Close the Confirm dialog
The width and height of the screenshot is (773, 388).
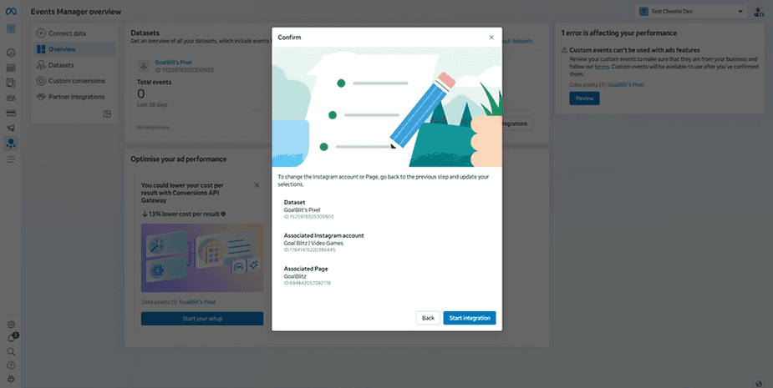coord(491,38)
